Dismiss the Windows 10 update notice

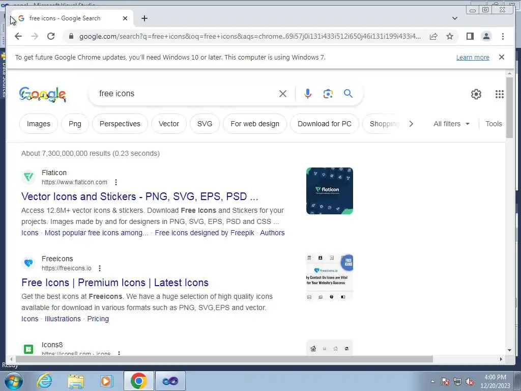[x=502, y=57]
